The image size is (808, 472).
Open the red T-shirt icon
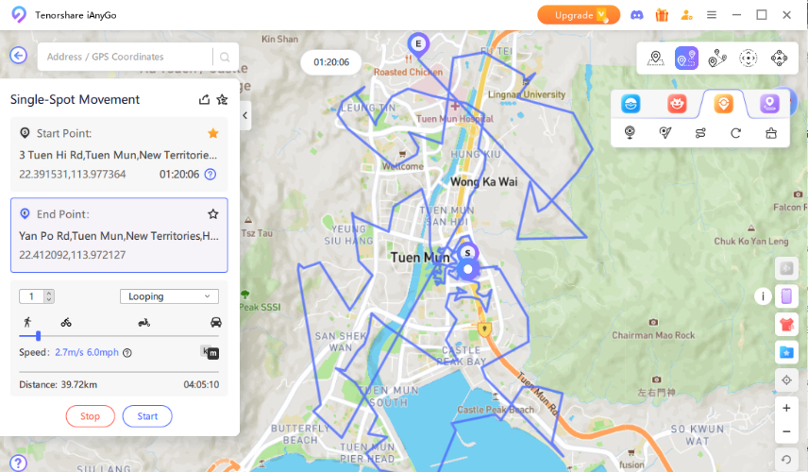coord(786,325)
